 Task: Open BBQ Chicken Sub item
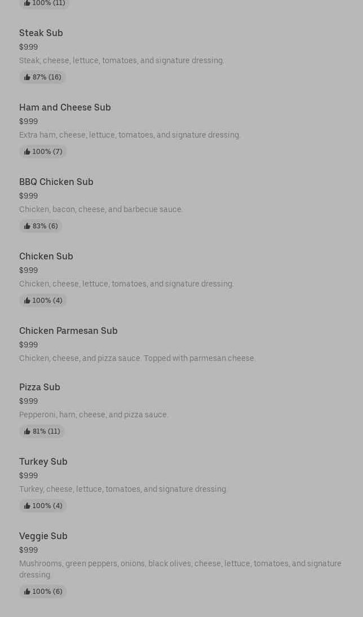(56, 182)
